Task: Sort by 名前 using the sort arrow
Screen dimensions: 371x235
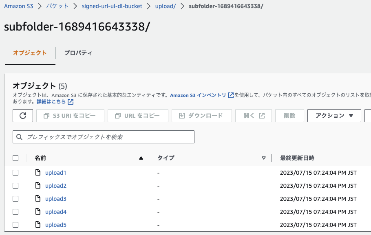Action: click(x=141, y=158)
